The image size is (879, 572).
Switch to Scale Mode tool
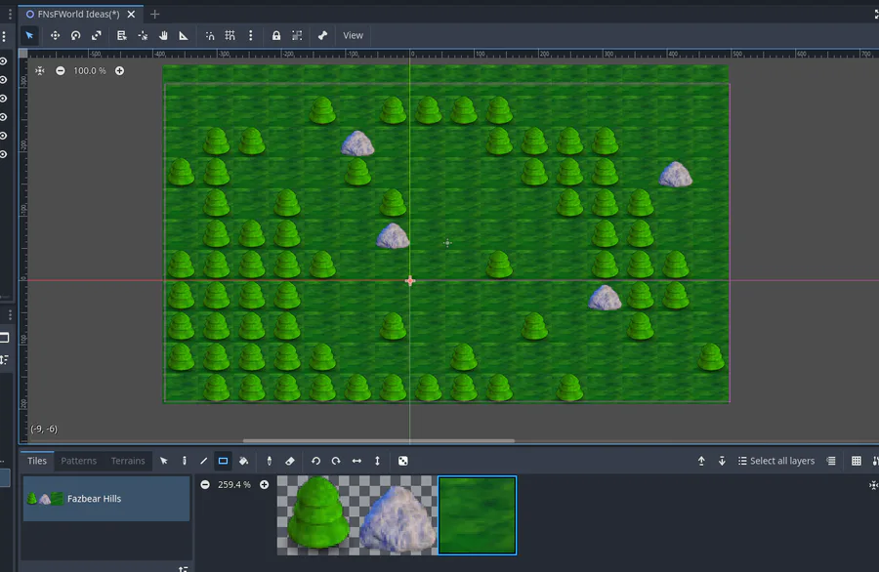[97, 35]
